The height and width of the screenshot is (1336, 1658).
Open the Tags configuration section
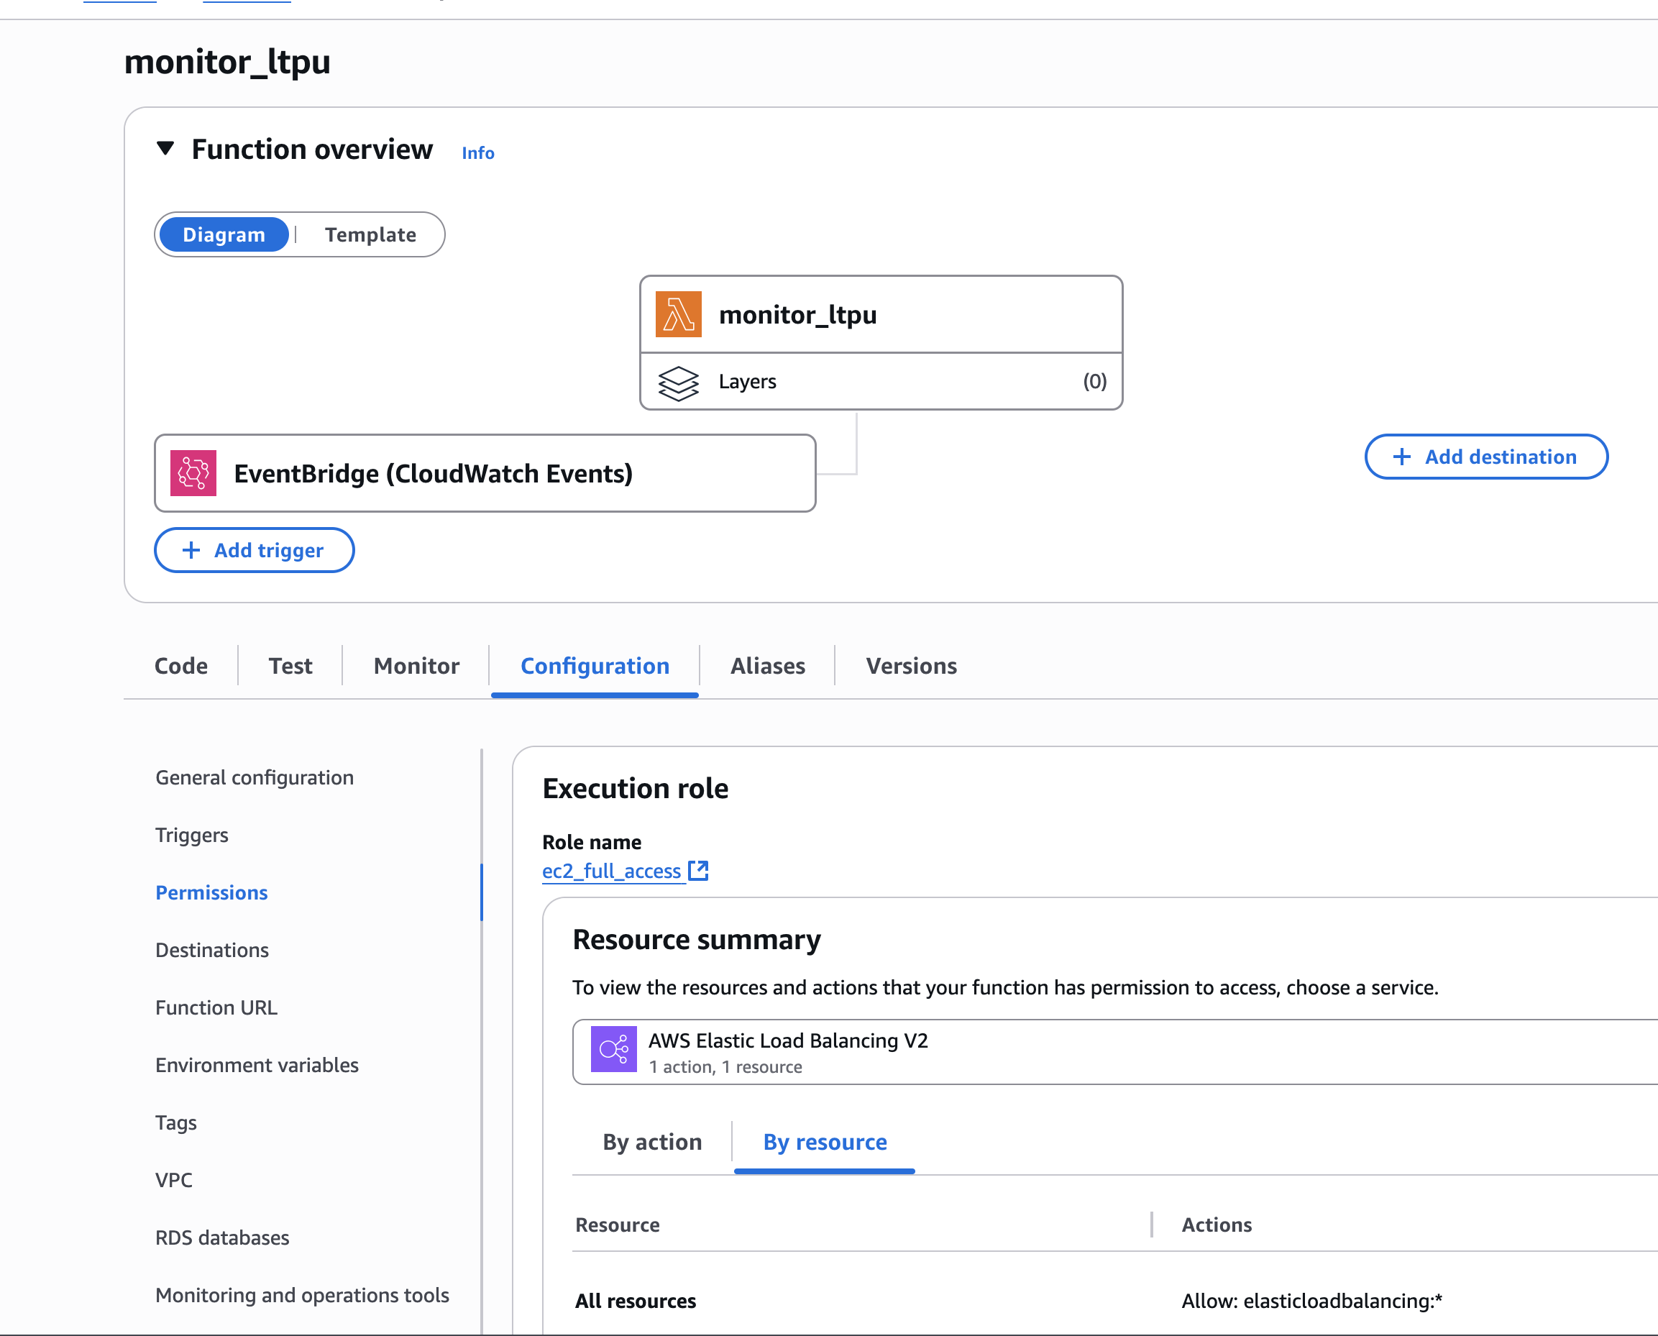point(176,1123)
